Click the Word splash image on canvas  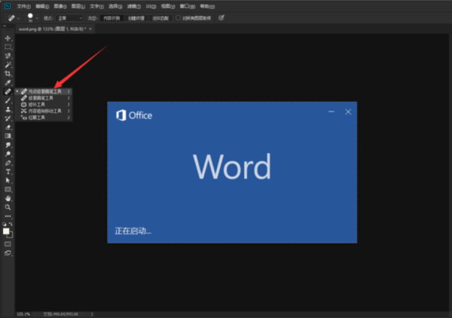232,173
